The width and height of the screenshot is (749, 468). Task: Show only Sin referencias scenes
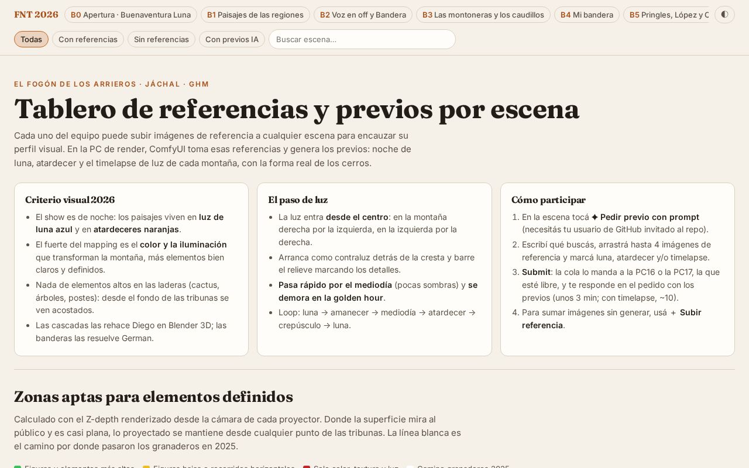pos(162,39)
